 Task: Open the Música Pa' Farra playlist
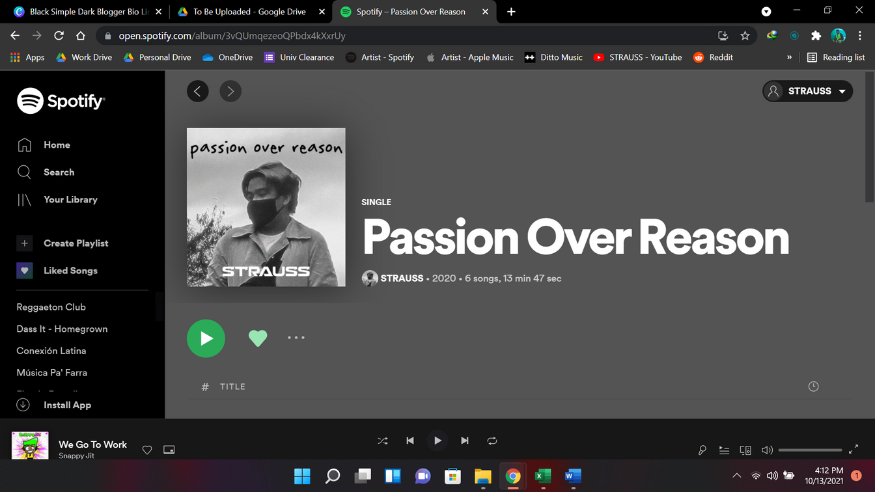coord(51,373)
